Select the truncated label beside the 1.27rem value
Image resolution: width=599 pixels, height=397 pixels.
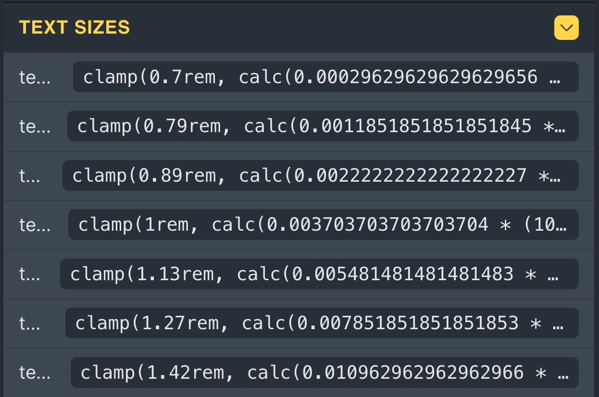pyautogui.click(x=30, y=323)
